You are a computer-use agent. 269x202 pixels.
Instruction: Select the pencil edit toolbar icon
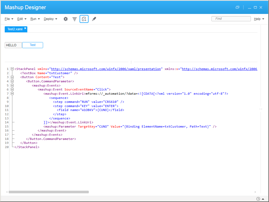94,19
